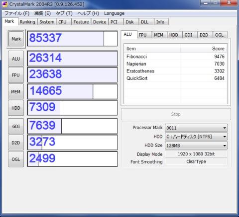Switch to the PCI tab
The height and width of the screenshot is (217, 239).
116,22
